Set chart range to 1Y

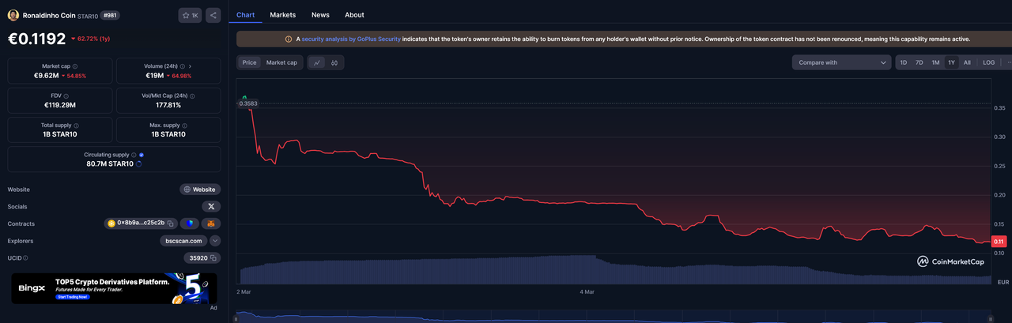(951, 62)
